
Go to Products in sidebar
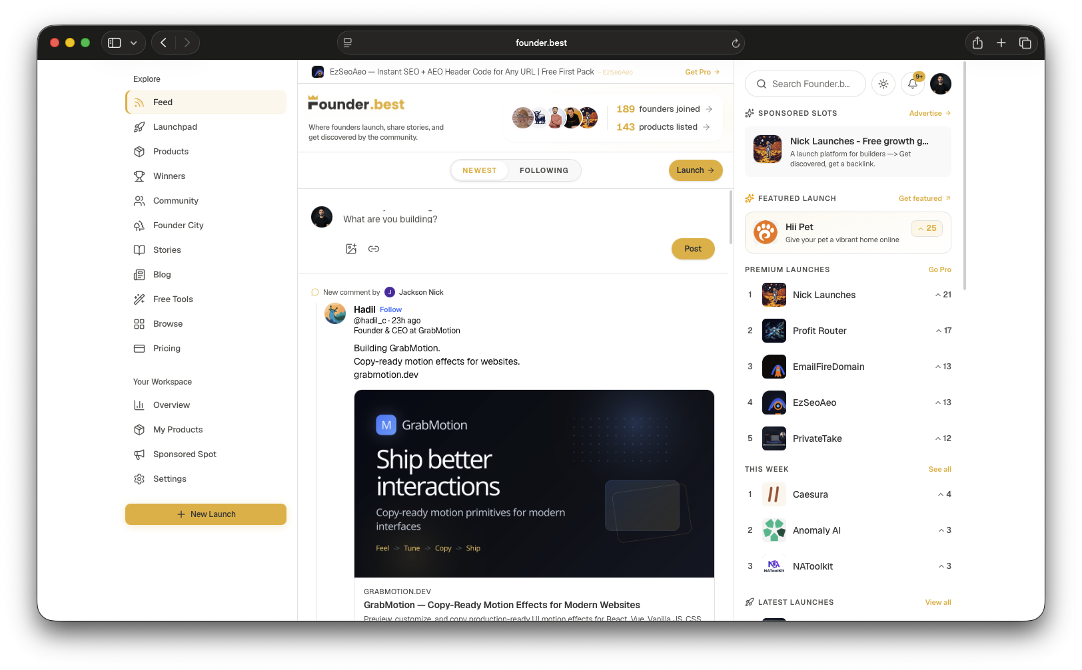206,152
